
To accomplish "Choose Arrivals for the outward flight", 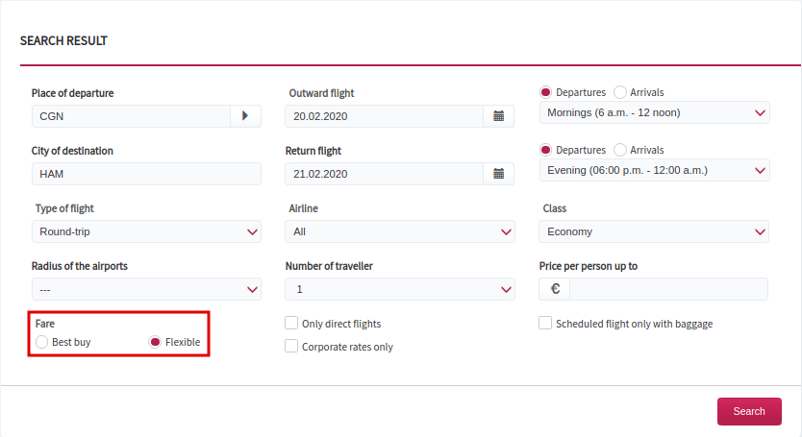I will coord(620,92).
